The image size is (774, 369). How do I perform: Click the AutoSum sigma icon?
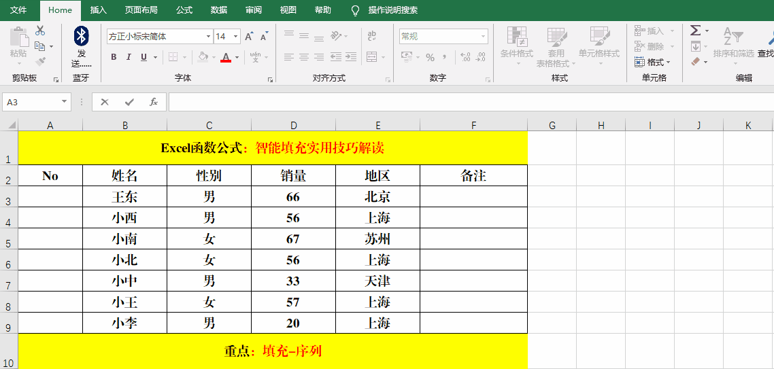click(695, 31)
